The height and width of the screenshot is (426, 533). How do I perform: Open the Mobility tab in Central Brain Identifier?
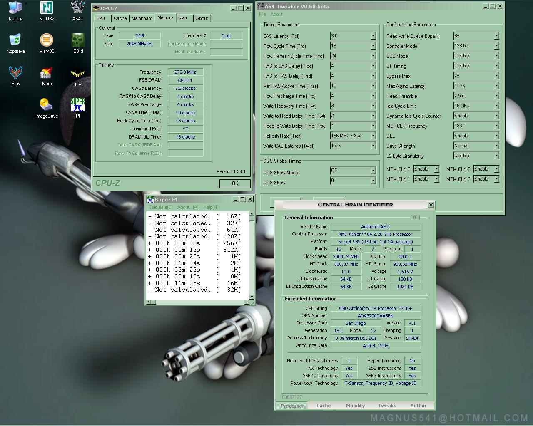pos(355,406)
